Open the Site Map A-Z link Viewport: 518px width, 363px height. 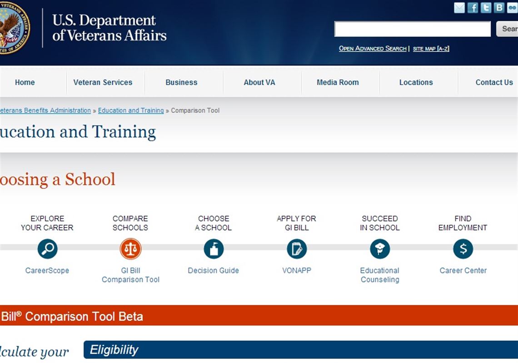(431, 49)
